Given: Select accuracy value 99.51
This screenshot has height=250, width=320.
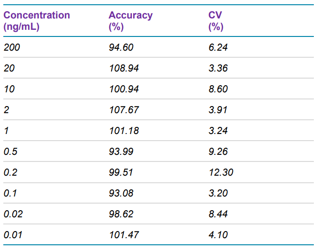Looking at the screenshot, I should point(121,172).
